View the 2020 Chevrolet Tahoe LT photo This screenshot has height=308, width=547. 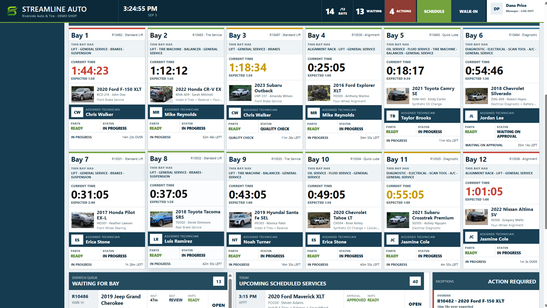[x=319, y=220]
